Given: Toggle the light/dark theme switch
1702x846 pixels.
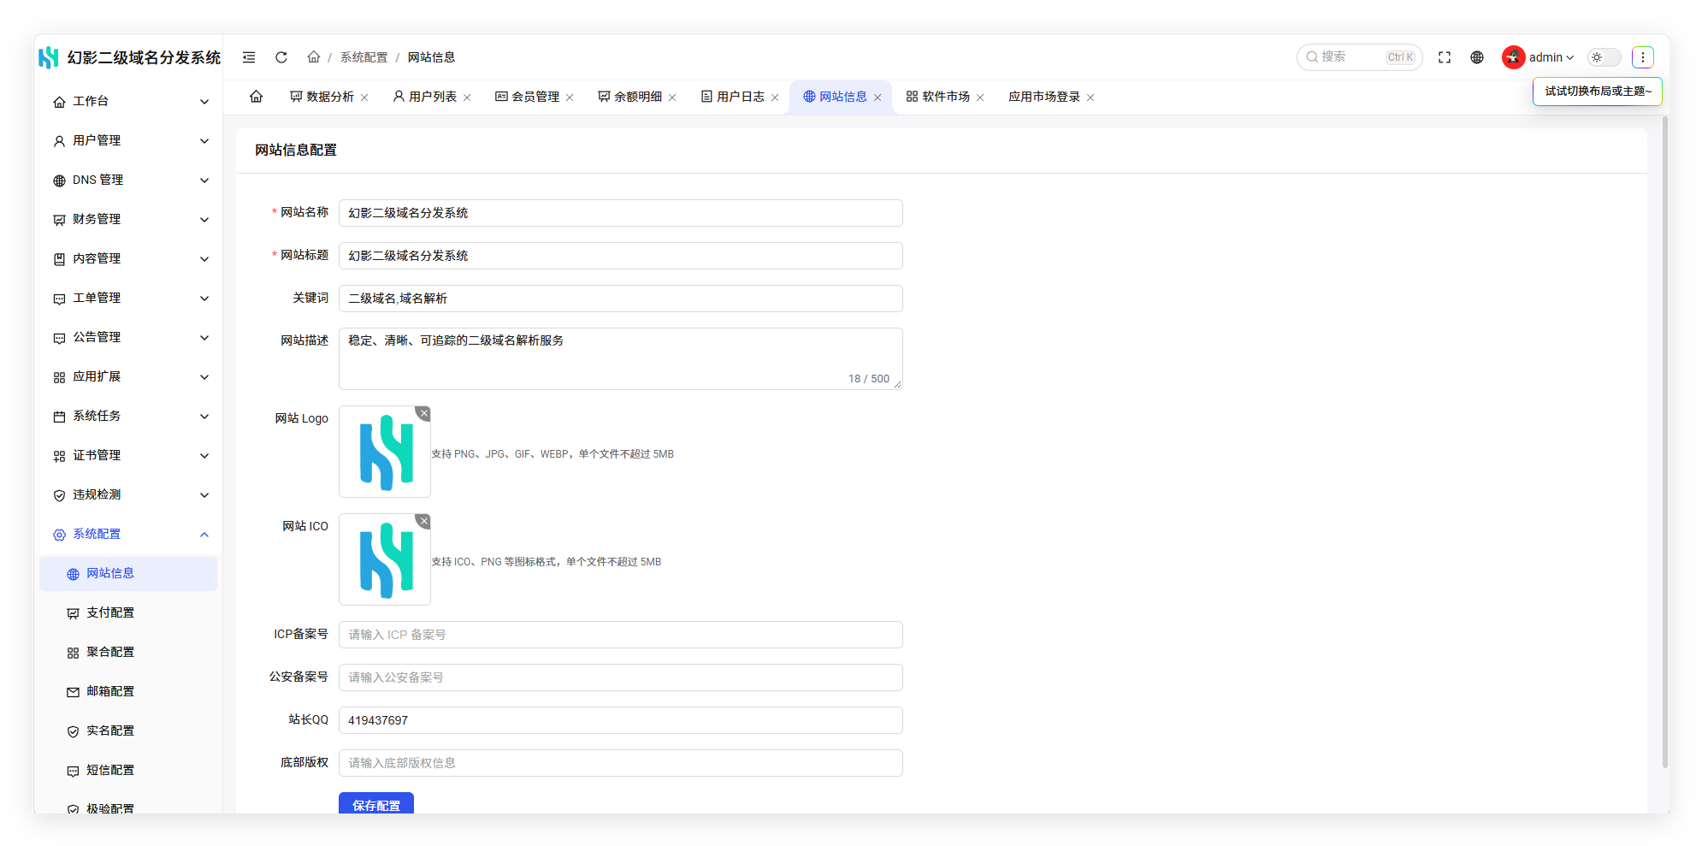Looking at the screenshot, I should click(x=1604, y=57).
